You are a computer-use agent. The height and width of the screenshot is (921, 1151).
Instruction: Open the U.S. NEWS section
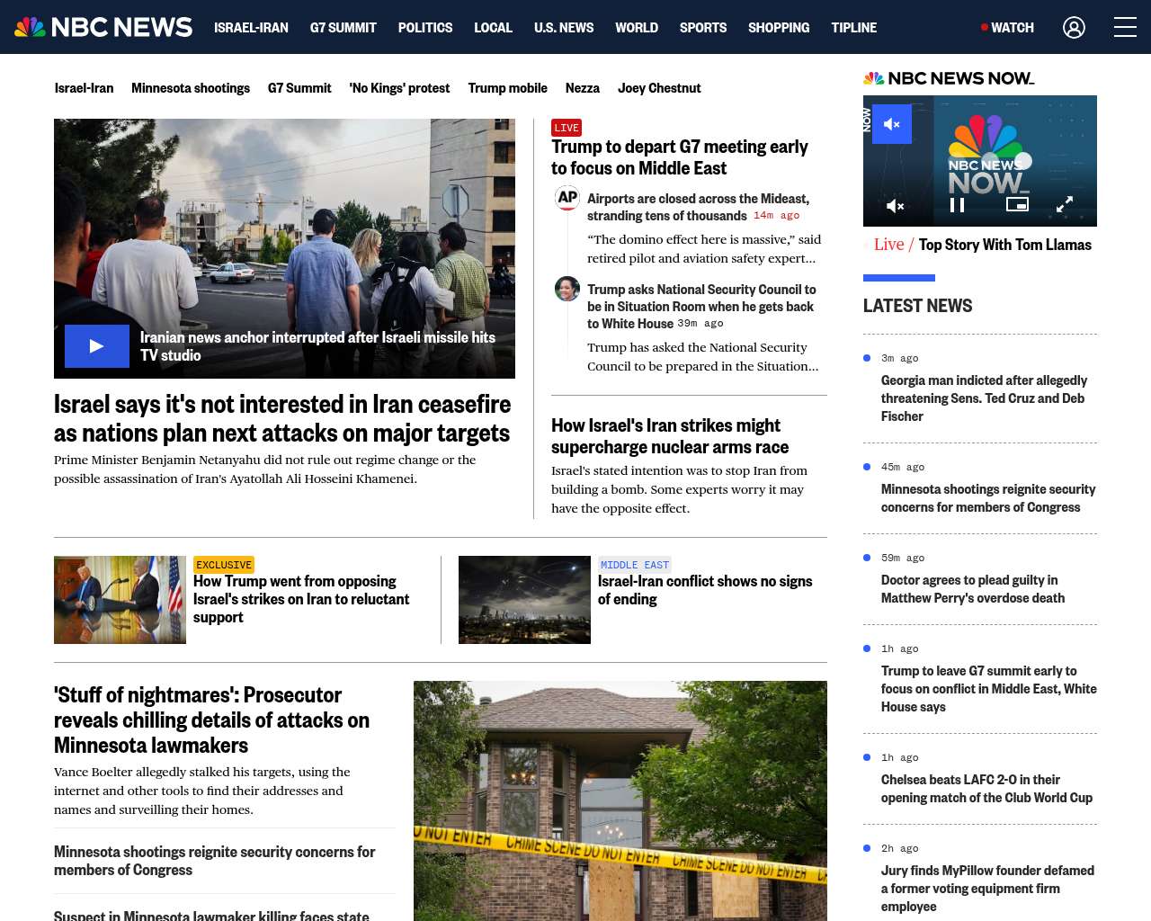564,28
